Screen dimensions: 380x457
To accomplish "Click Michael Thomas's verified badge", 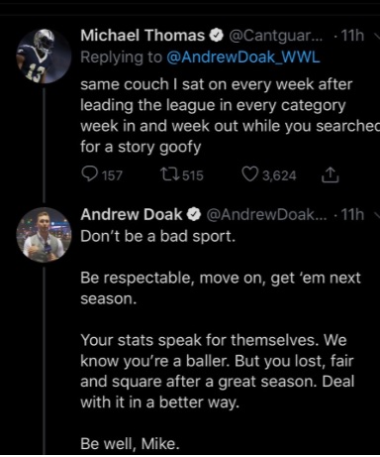I will tap(217, 36).
